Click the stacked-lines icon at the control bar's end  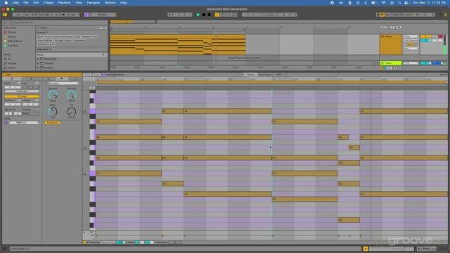pyautogui.click(x=446, y=15)
